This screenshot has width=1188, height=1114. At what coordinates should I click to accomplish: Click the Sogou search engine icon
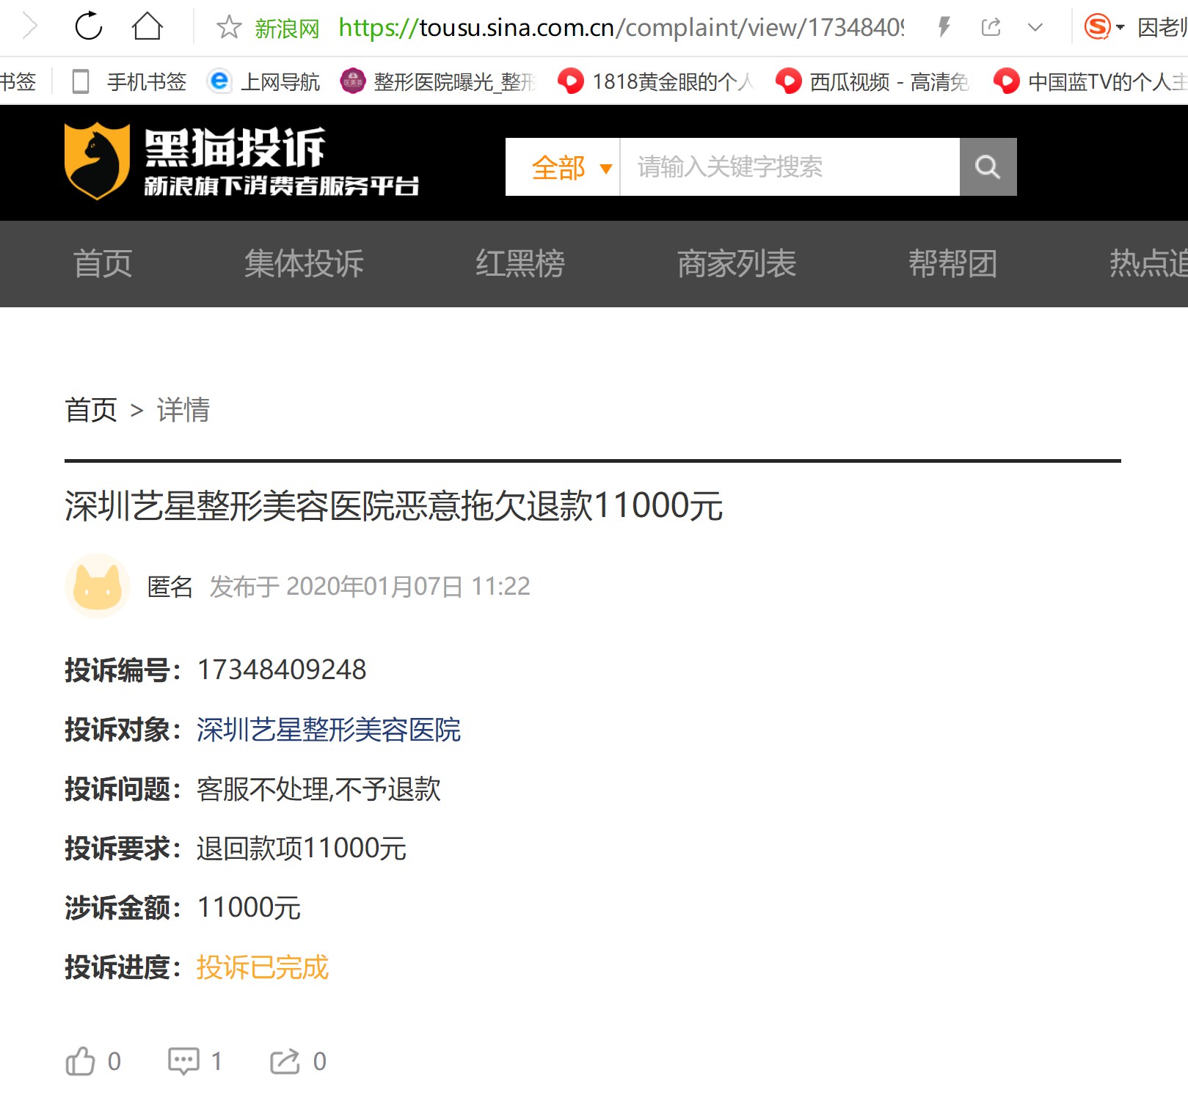tap(1097, 27)
